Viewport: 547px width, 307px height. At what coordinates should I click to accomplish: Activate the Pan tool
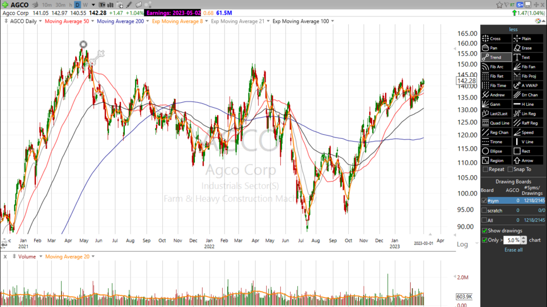click(496, 48)
